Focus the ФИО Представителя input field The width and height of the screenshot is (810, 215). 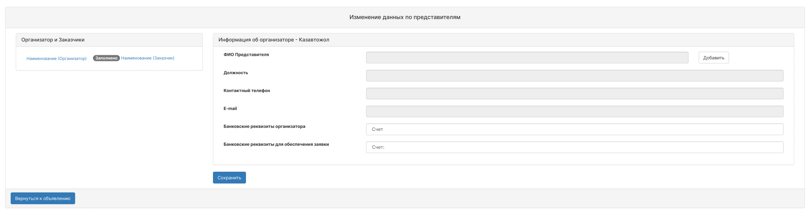527,58
